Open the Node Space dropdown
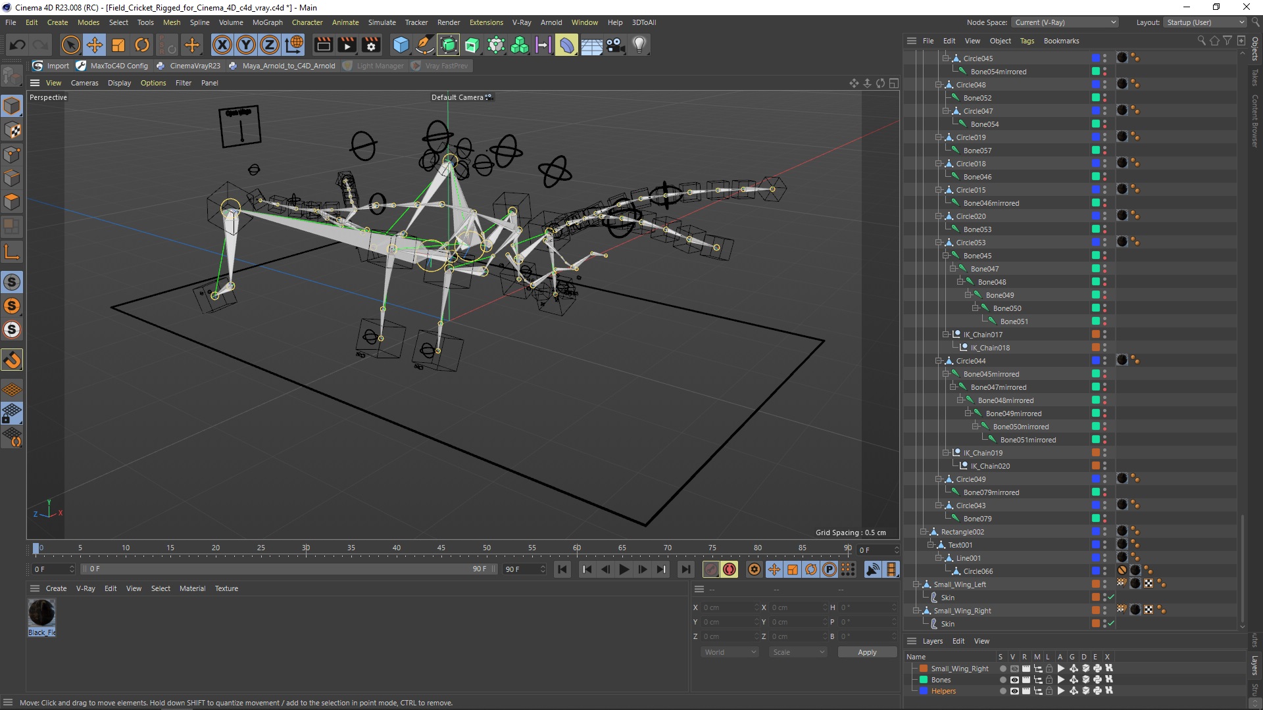The width and height of the screenshot is (1263, 710). pyautogui.click(x=1065, y=22)
